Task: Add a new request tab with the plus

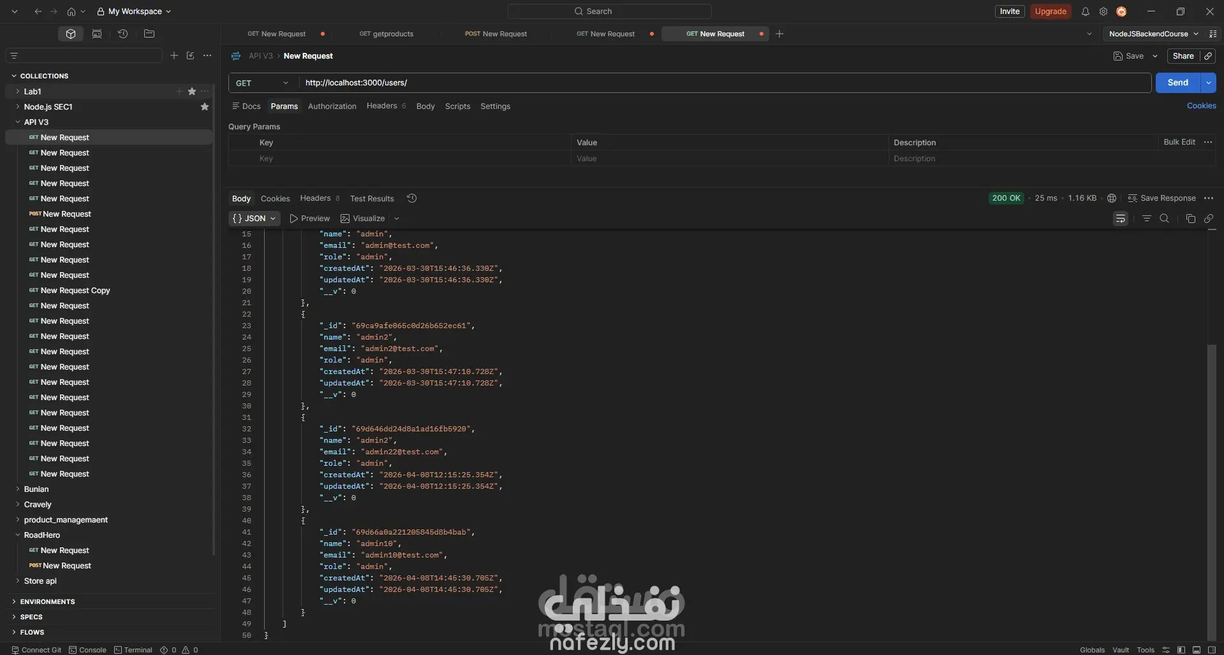Action: pos(779,34)
